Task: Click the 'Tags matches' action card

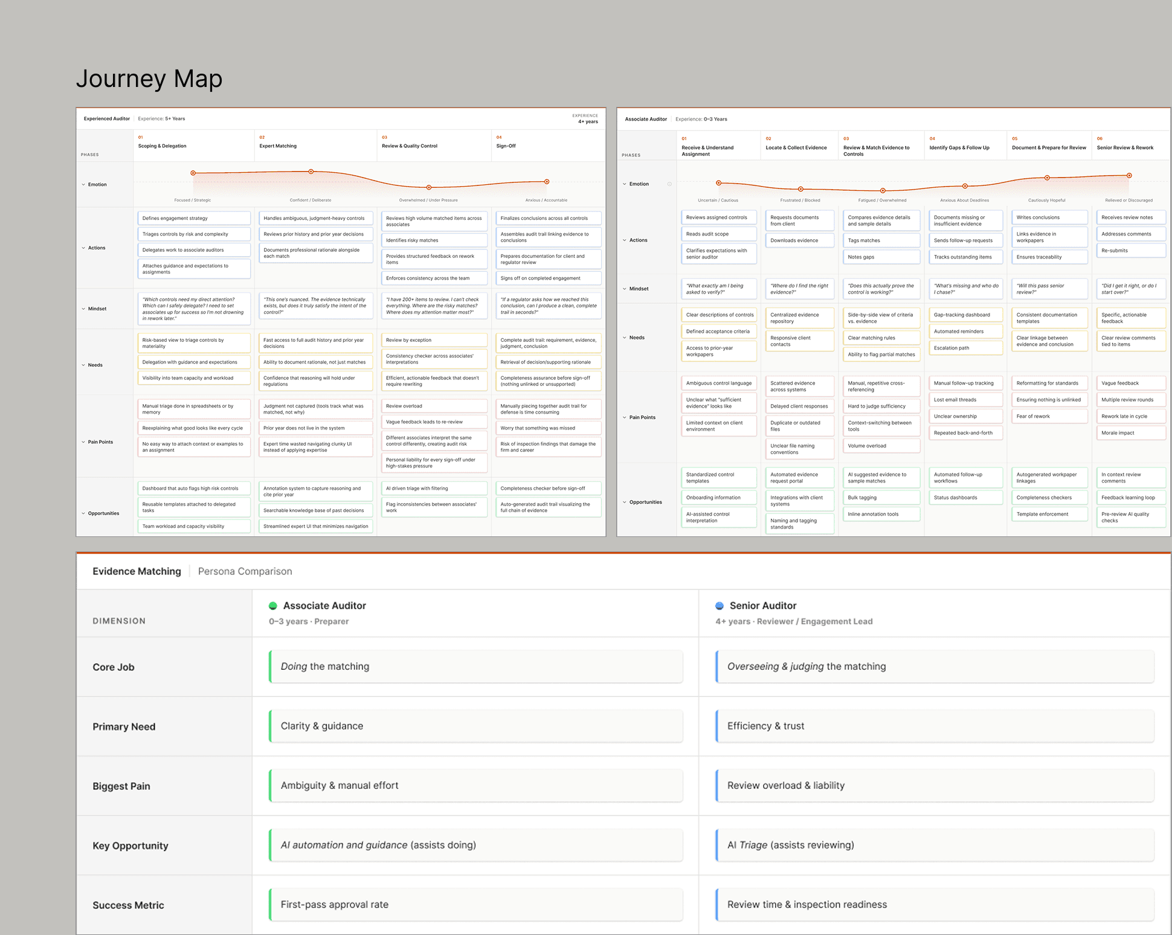Action: [x=882, y=240]
